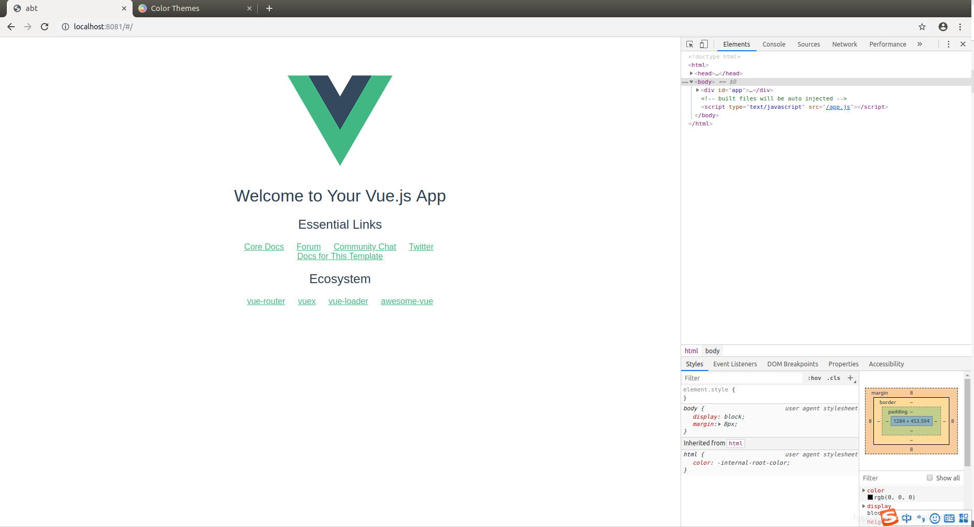The height and width of the screenshot is (527, 974).
Task: Select the Elements tab
Action: pos(737,44)
